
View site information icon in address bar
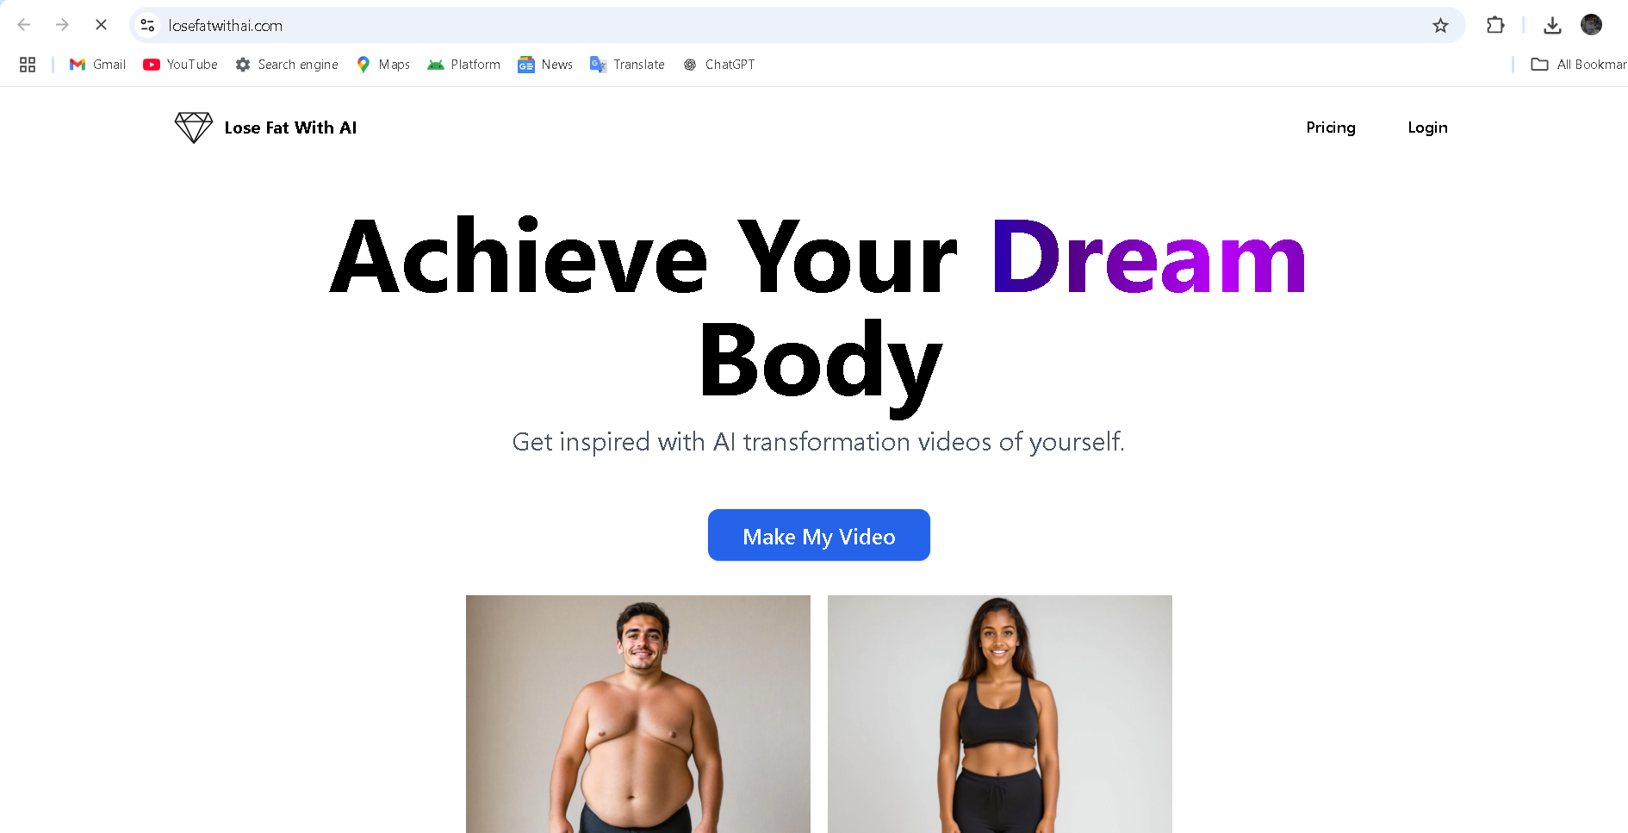tap(148, 25)
